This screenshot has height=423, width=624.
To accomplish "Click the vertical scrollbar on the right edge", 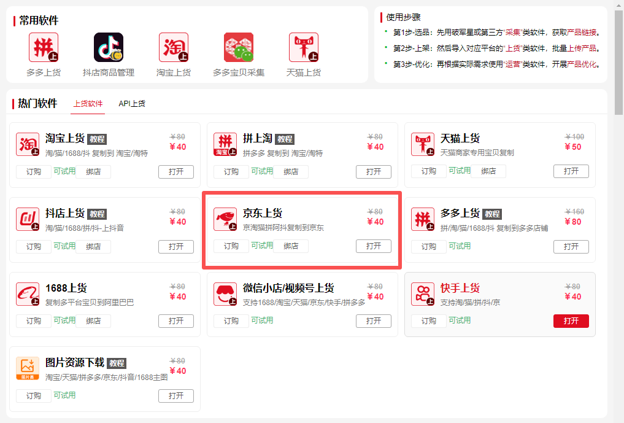I will coord(619,62).
